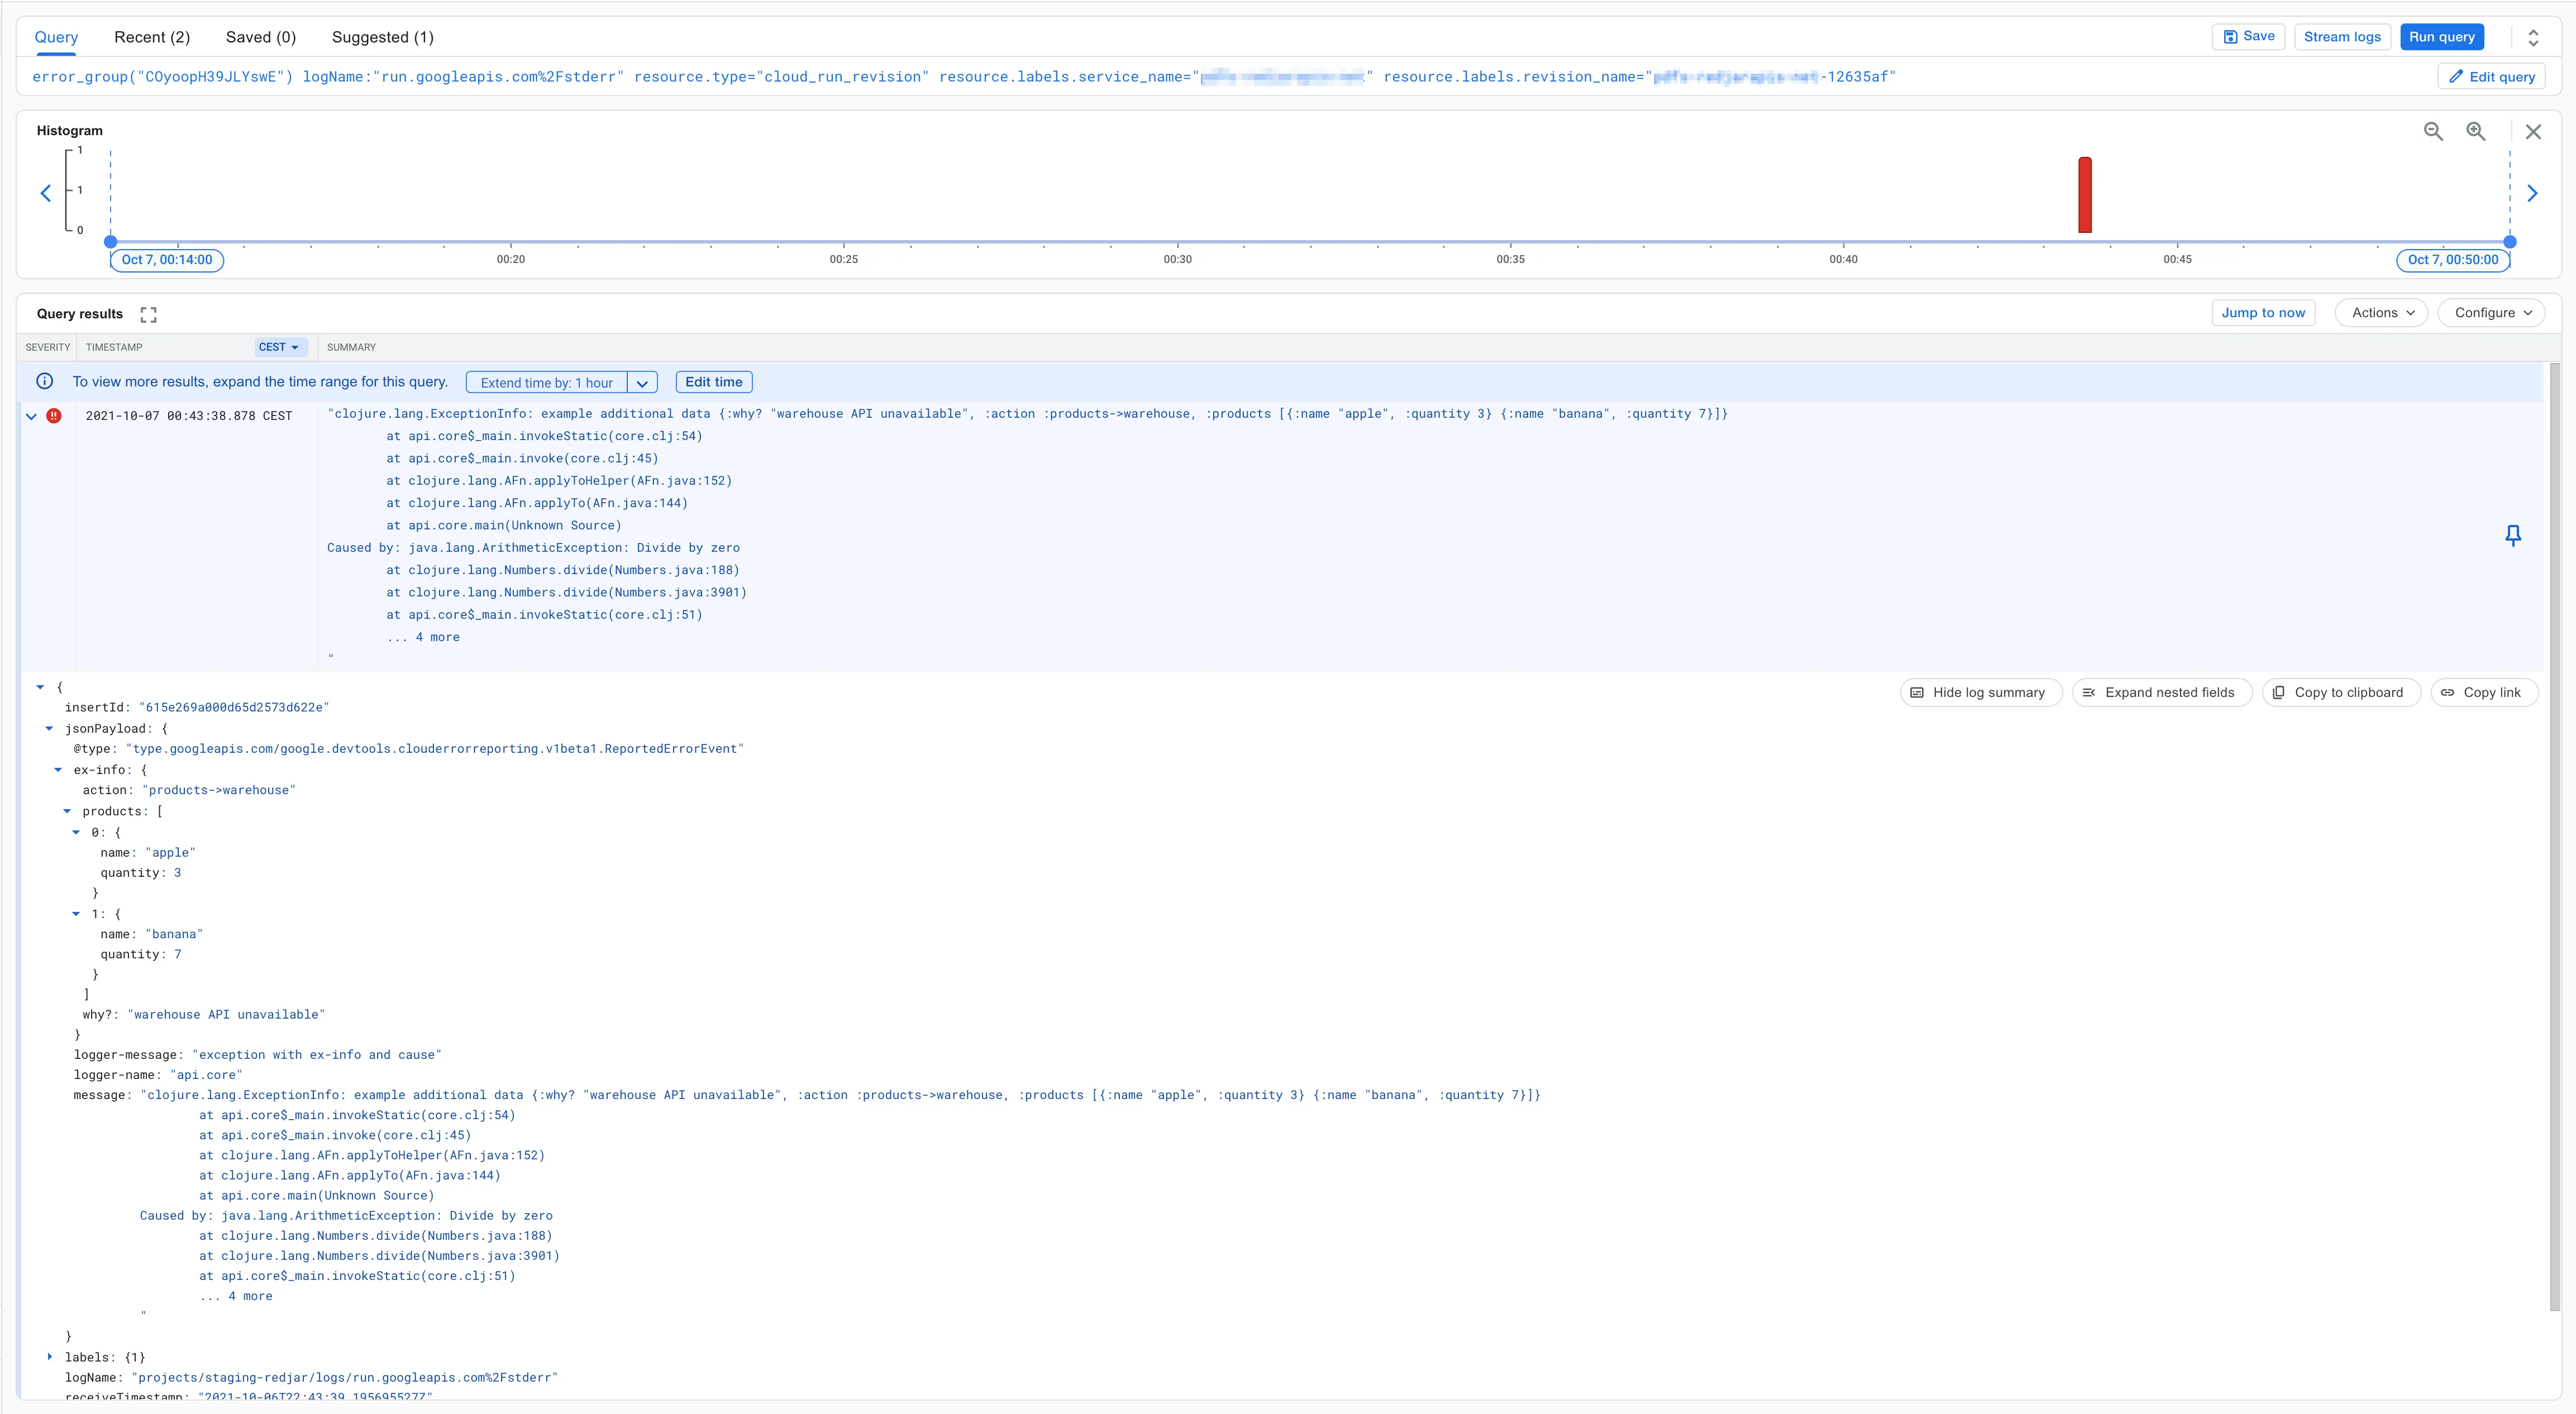Collapse products item 1
The height and width of the screenshot is (1414, 2576).
tap(76, 914)
